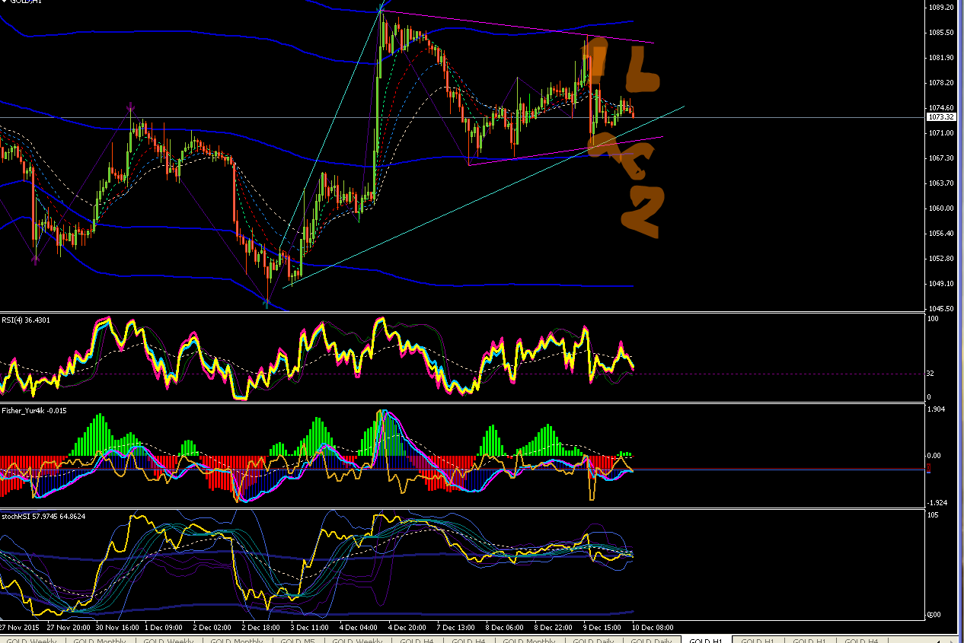Viewport: 964px width, 643px height.
Task: Click the Fisher_Yur4k -0.015 indicator label
Action: click(34, 411)
